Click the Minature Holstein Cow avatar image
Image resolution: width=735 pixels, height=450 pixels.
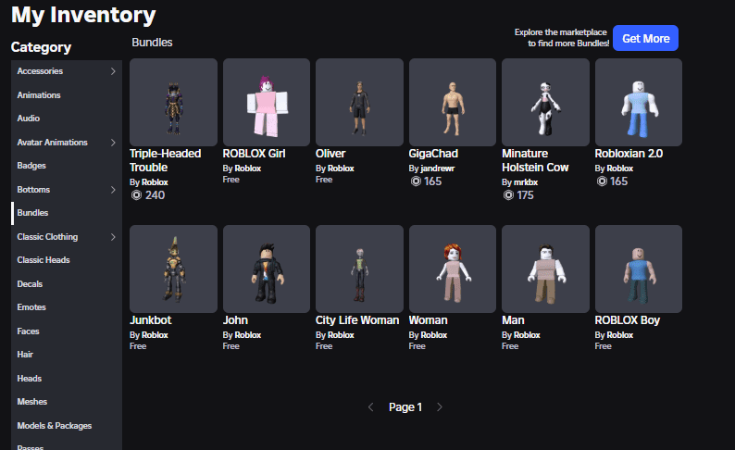click(545, 102)
